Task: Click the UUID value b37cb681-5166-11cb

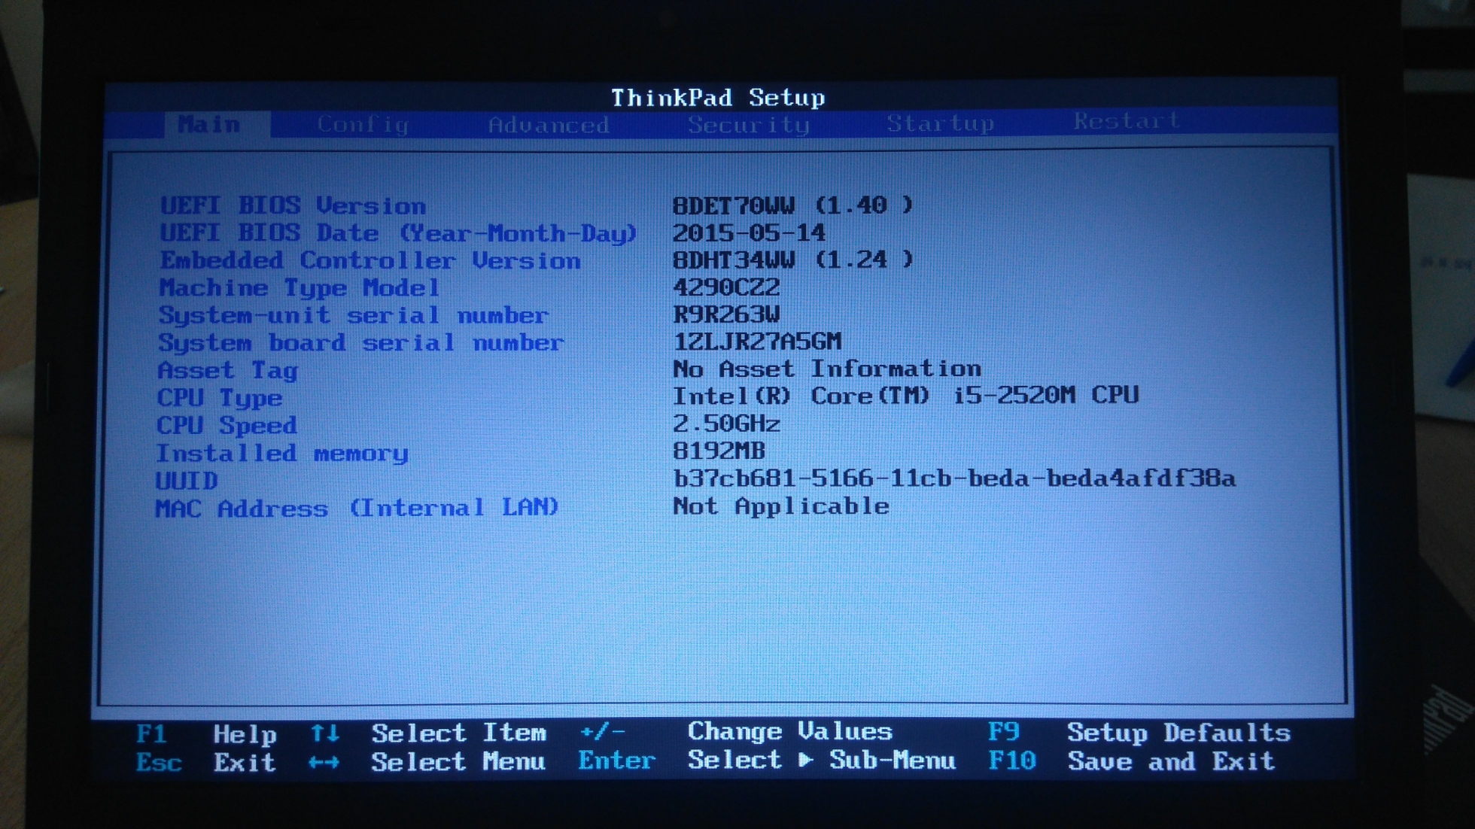Action: click(953, 478)
